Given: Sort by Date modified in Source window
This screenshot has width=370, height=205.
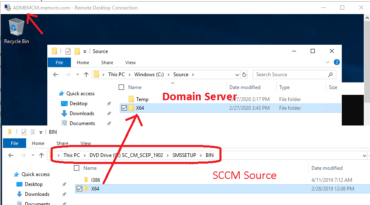Looking at the screenshot, I should coord(245,87).
